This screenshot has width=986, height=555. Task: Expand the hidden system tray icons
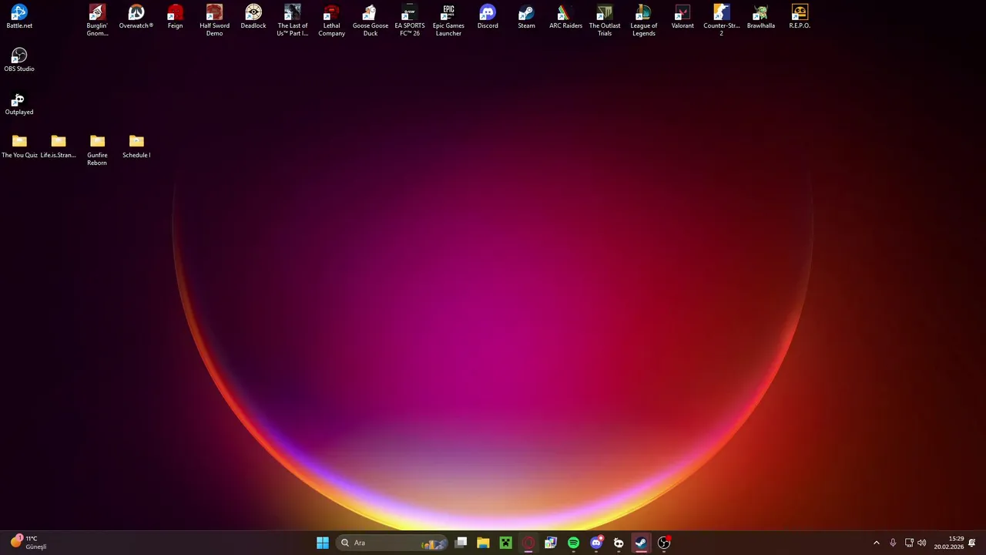pos(876,543)
